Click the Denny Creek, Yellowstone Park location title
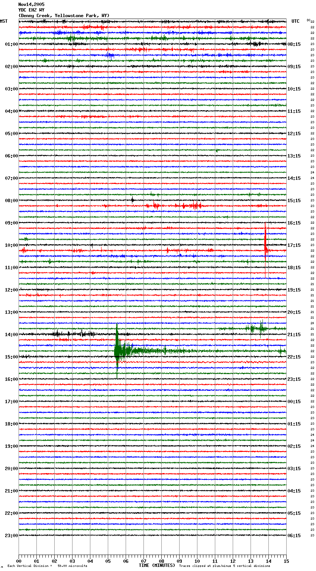The width and height of the screenshot is (316, 571). click(64, 16)
